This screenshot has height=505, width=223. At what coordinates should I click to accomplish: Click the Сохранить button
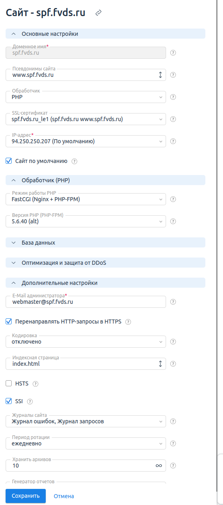26,496
